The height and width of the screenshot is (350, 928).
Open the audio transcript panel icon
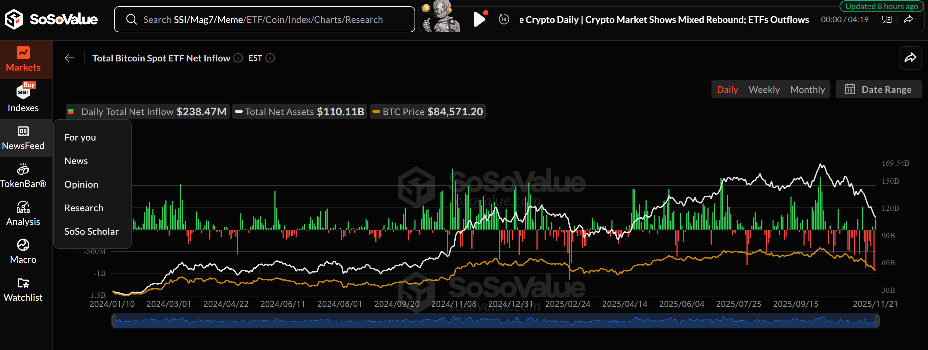pos(887,20)
